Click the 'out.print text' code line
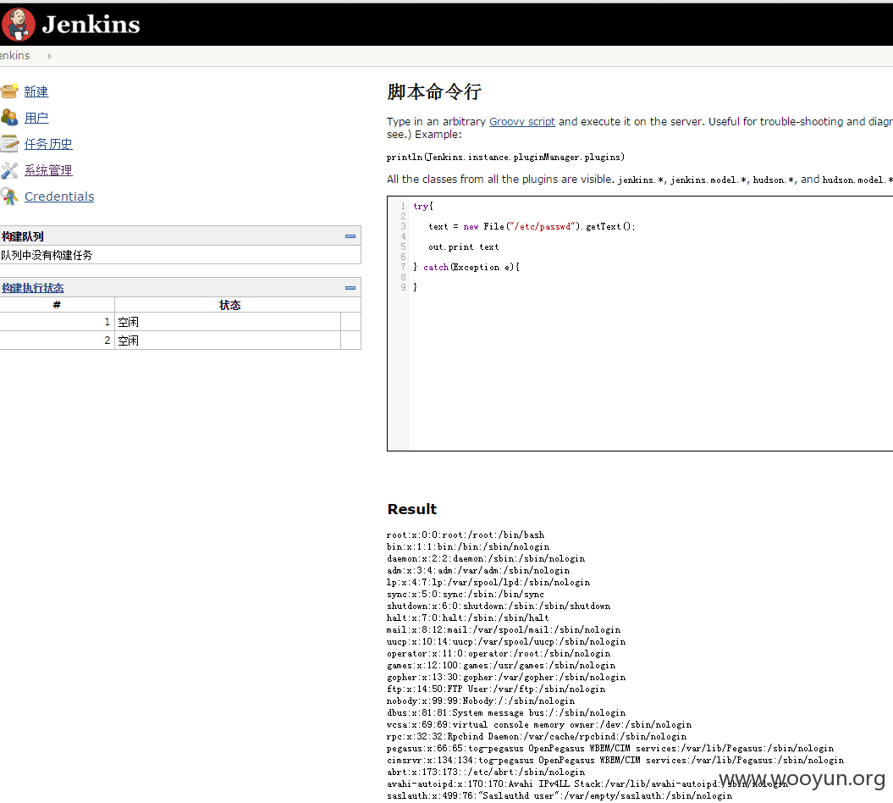Screen dimensions: 893x803 [464, 247]
